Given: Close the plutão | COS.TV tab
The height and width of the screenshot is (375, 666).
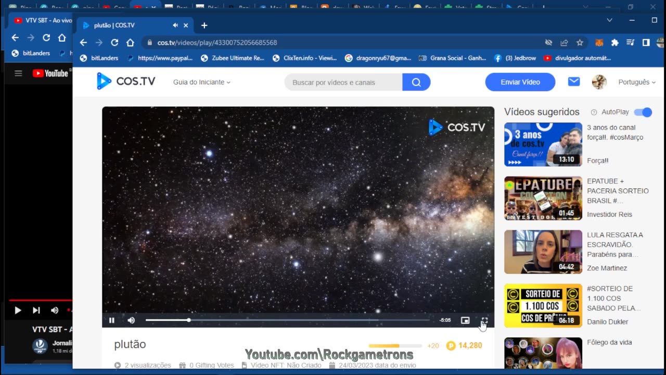Looking at the screenshot, I should (186, 25).
